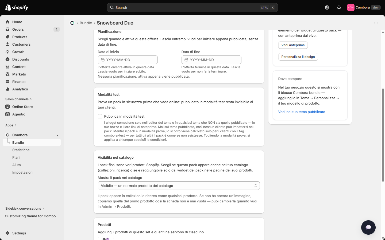
Task: Click the Settings gear icon
Action: [7, 233]
